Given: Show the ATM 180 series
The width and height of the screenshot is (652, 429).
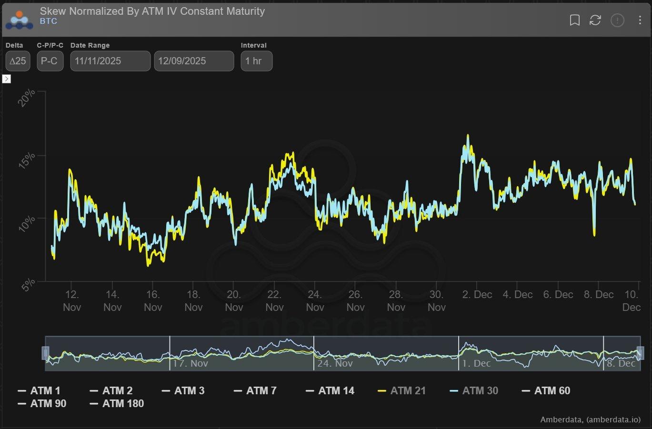Looking at the screenshot, I should (x=117, y=404).
